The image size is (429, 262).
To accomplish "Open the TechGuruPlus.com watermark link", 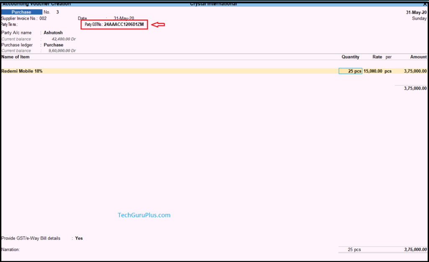I will [x=144, y=215].
